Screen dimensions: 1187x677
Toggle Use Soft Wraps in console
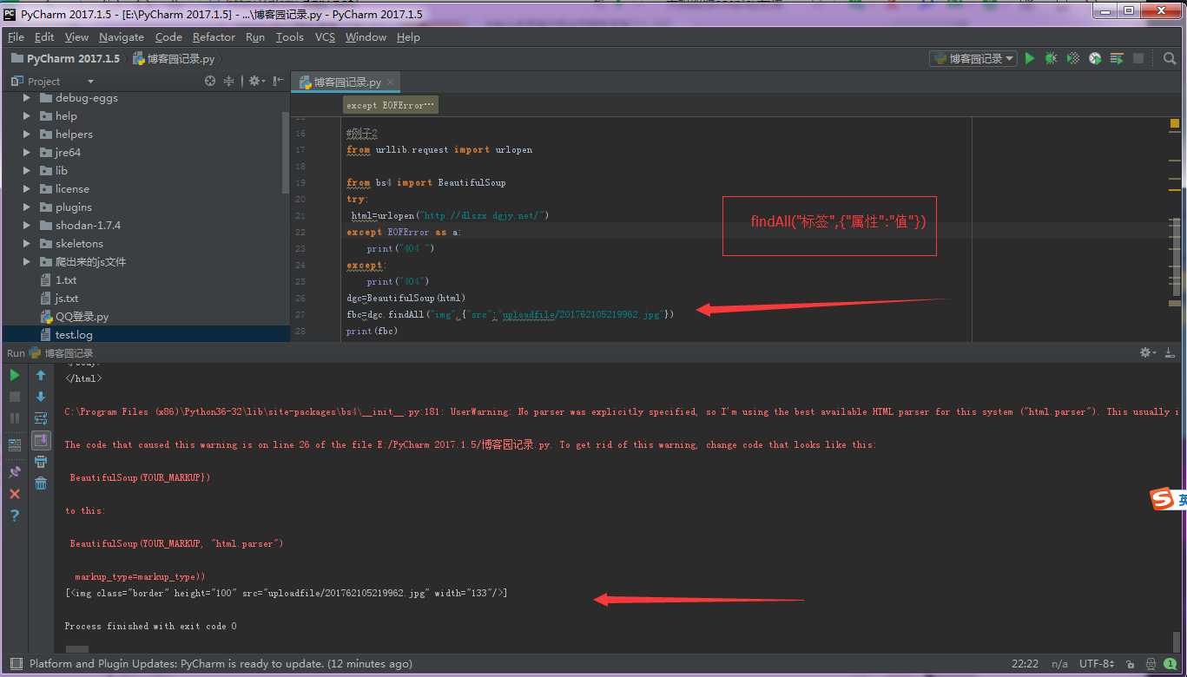click(x=41, y=418)
